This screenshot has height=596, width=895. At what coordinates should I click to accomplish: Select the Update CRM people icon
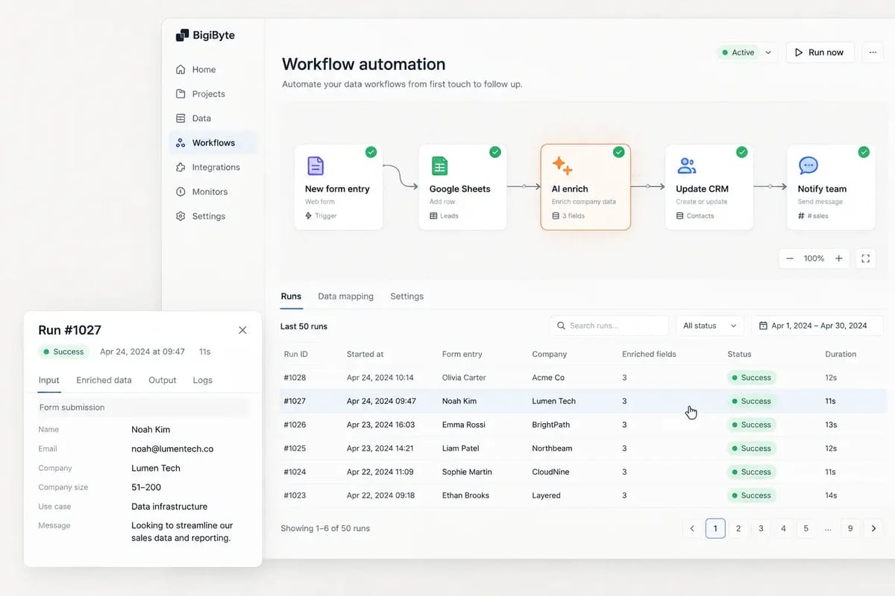[x=686, y=165]
